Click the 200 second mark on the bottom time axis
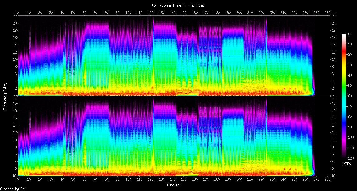 click(x=239, y=180)
